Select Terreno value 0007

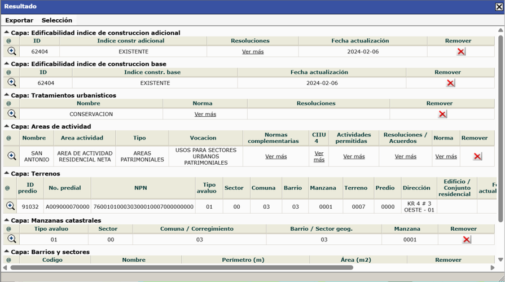(358, 206)
